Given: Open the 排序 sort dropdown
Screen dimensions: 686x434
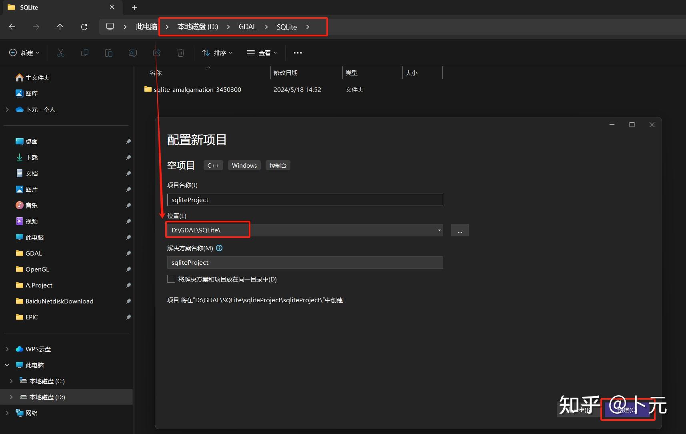Looking at the screenshot, I should pos(217,53).
